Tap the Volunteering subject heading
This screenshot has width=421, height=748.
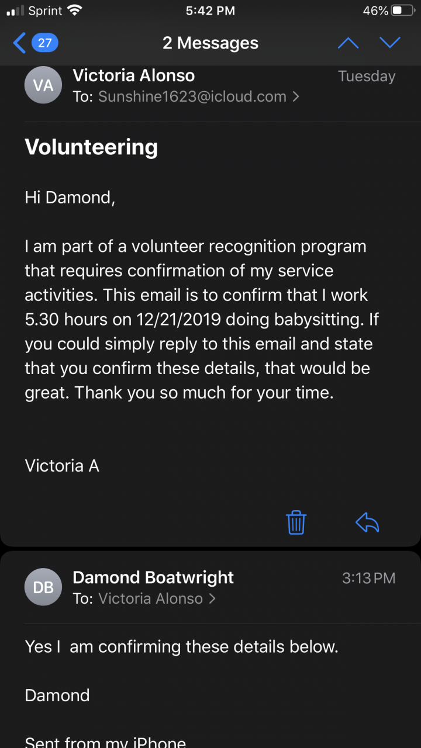pos(91,147)
